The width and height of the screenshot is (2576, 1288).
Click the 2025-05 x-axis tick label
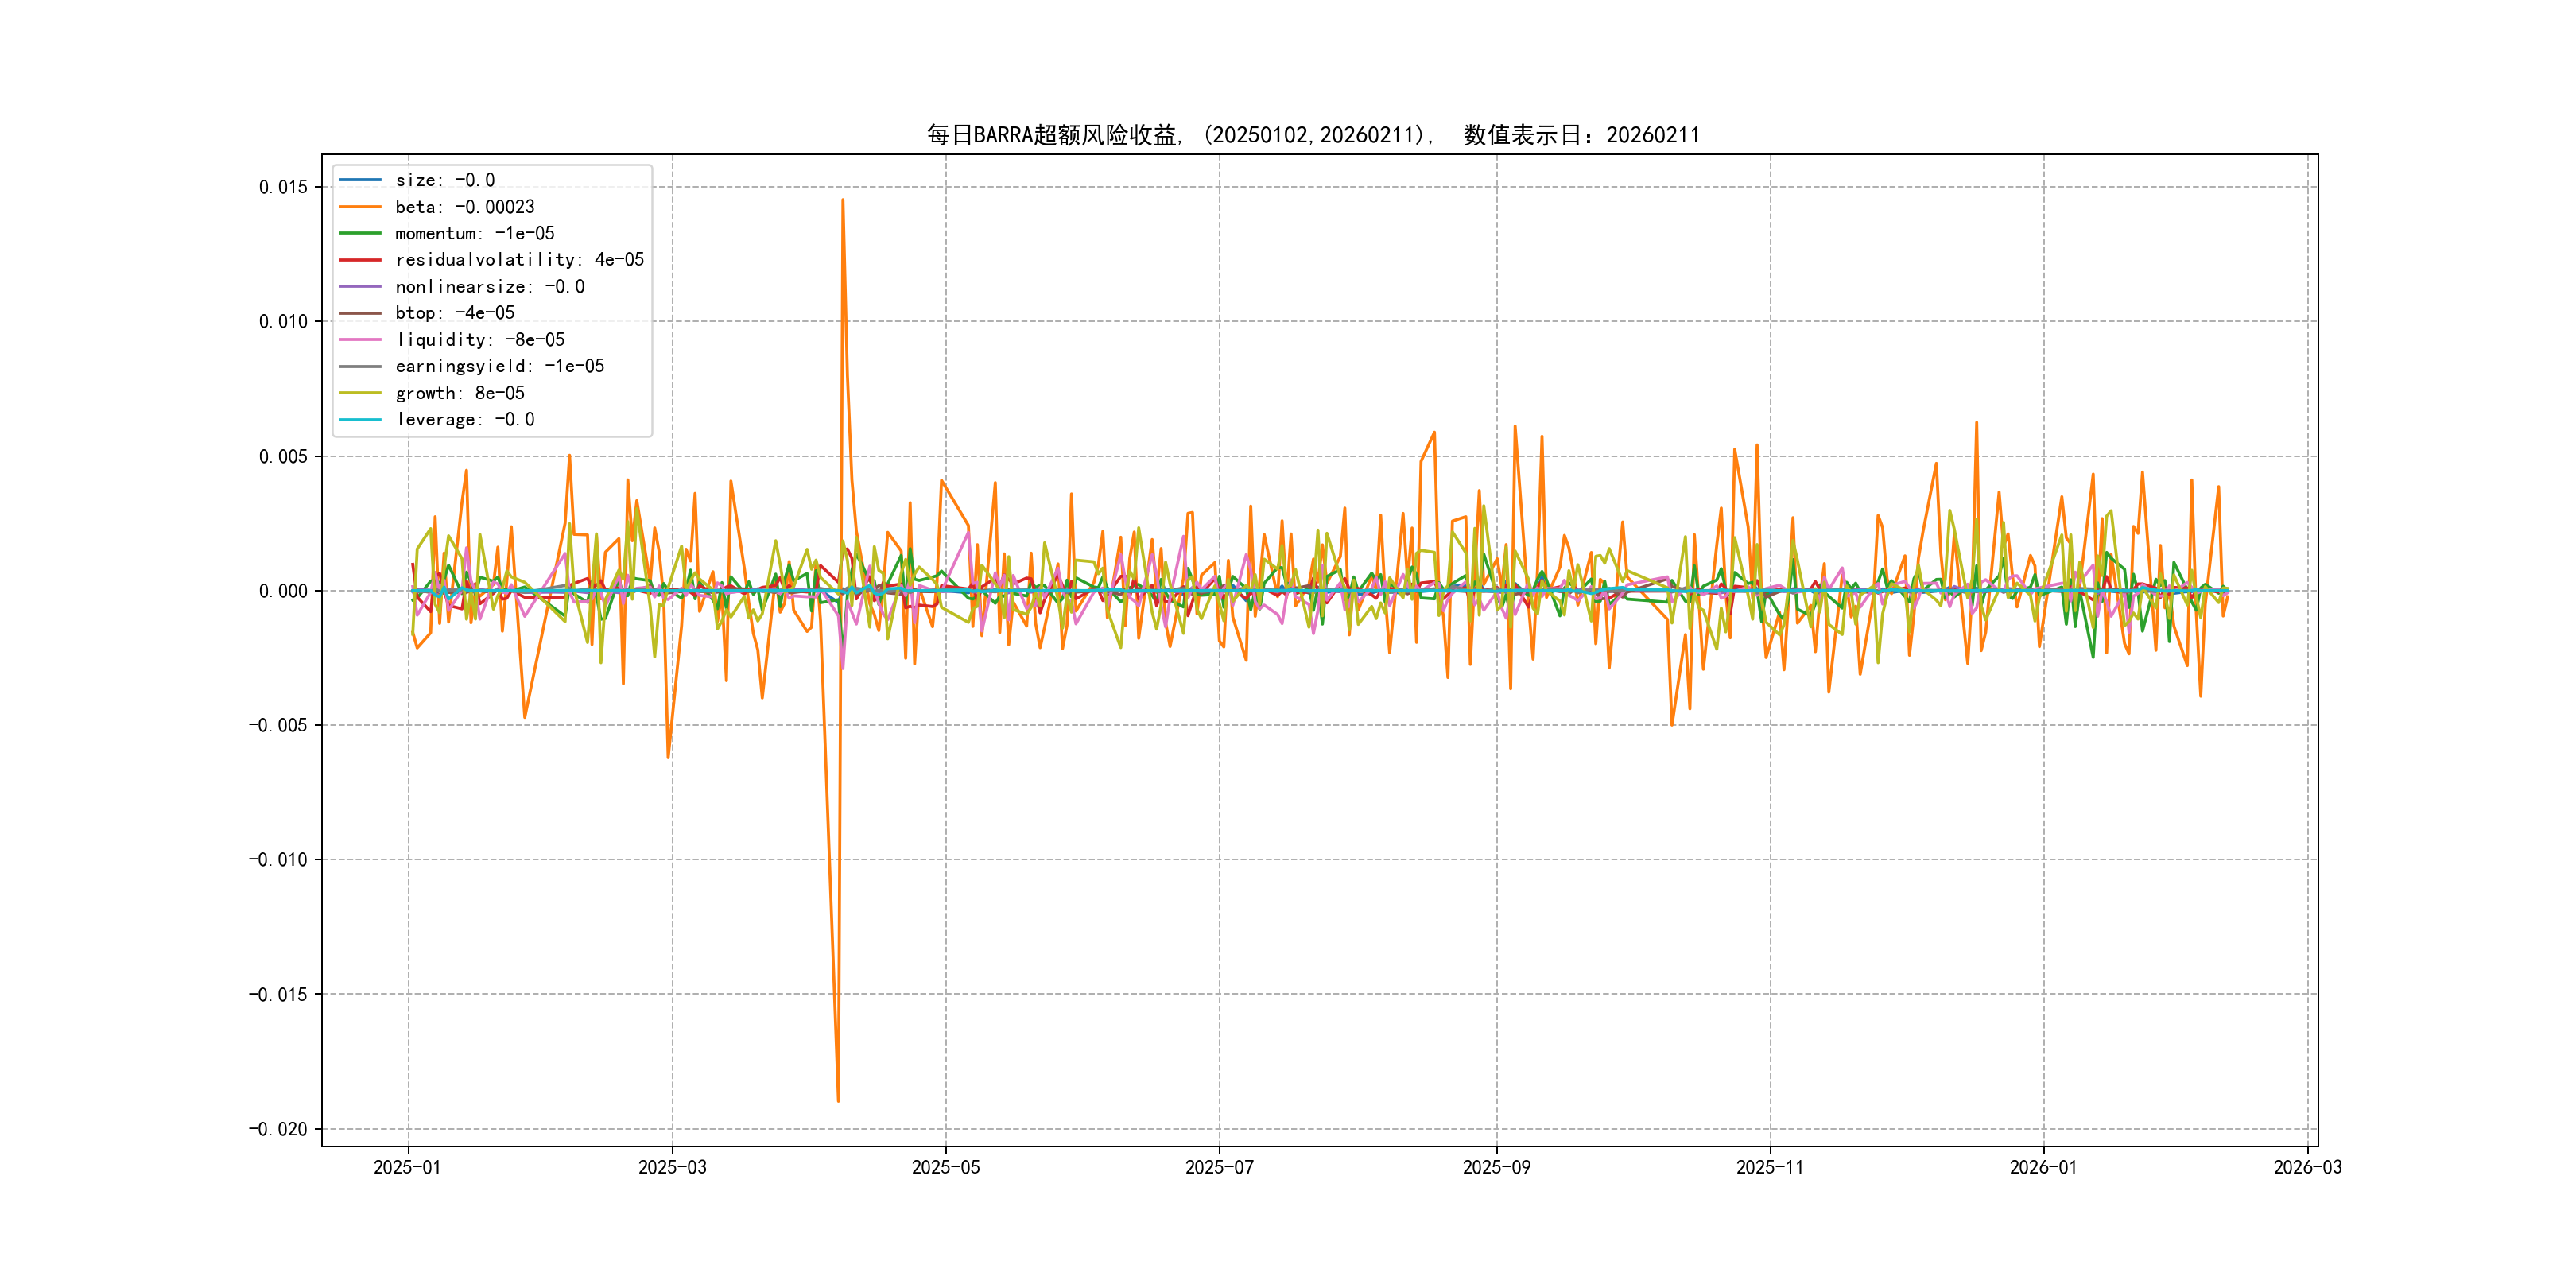945,1167
